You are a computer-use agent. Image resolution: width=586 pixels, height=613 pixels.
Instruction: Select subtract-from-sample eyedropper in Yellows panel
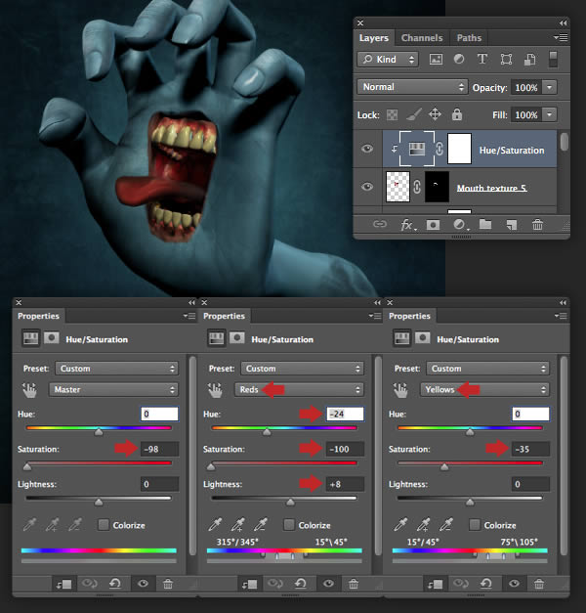click(x=445, y=524)
